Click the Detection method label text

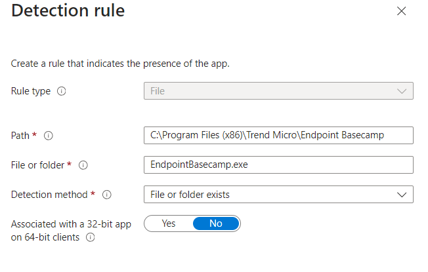tap(49, 195)
